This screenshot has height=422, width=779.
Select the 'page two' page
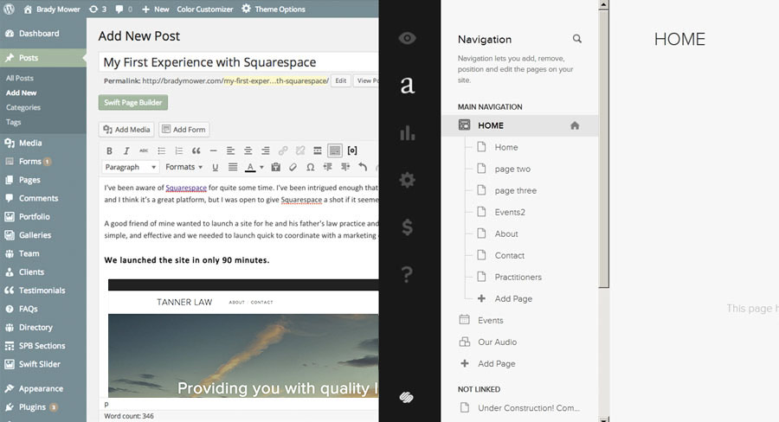point(512,169)
